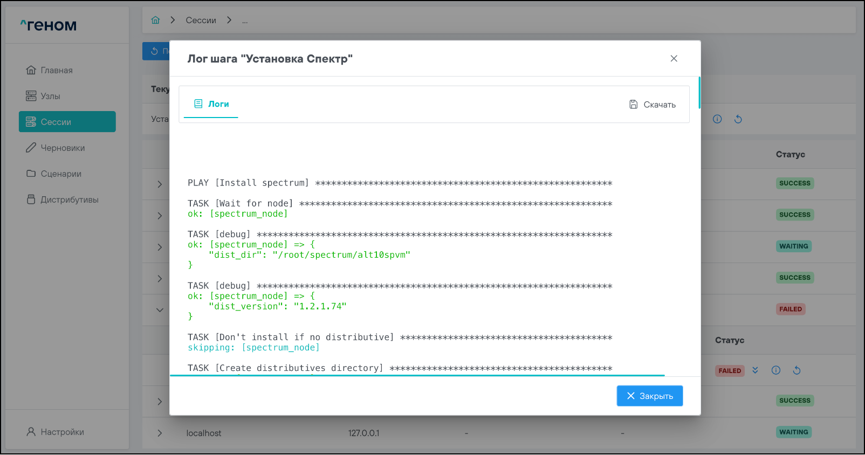865x455 pixels.
Task: Click the Настройки user icon in sidebar
Action: coord(31,432)
